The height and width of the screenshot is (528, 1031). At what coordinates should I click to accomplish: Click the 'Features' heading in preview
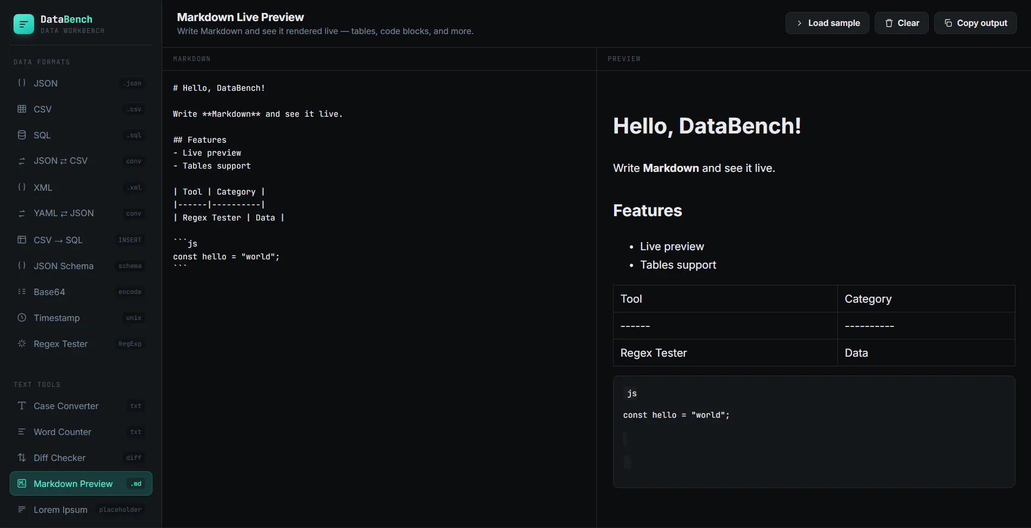point(648,210)
